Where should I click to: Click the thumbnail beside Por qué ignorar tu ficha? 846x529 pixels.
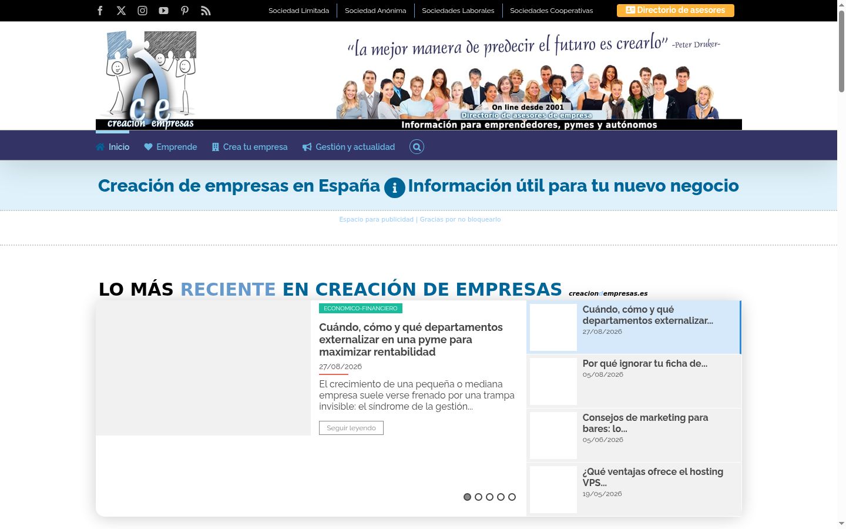click(x=553, y=381)
